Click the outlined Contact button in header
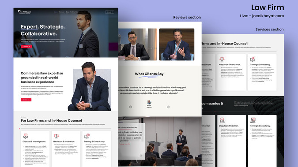 click(109, 12)
